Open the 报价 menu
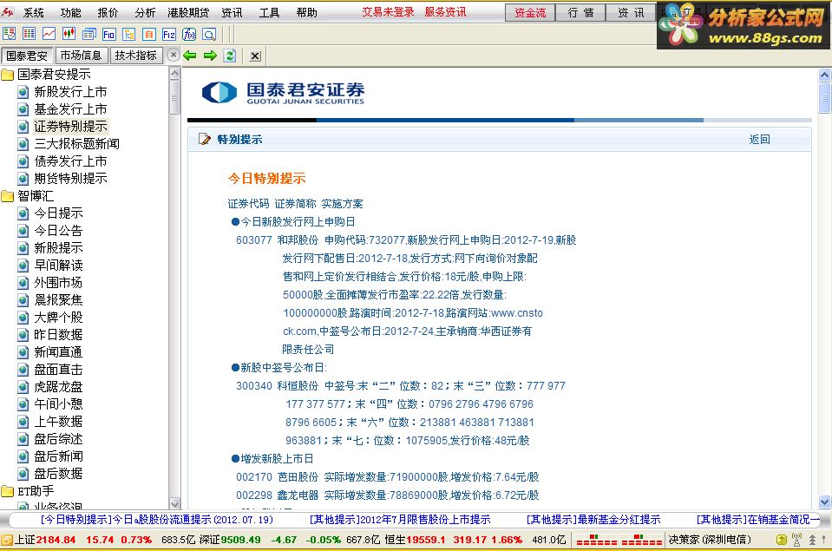 point(108,12)
